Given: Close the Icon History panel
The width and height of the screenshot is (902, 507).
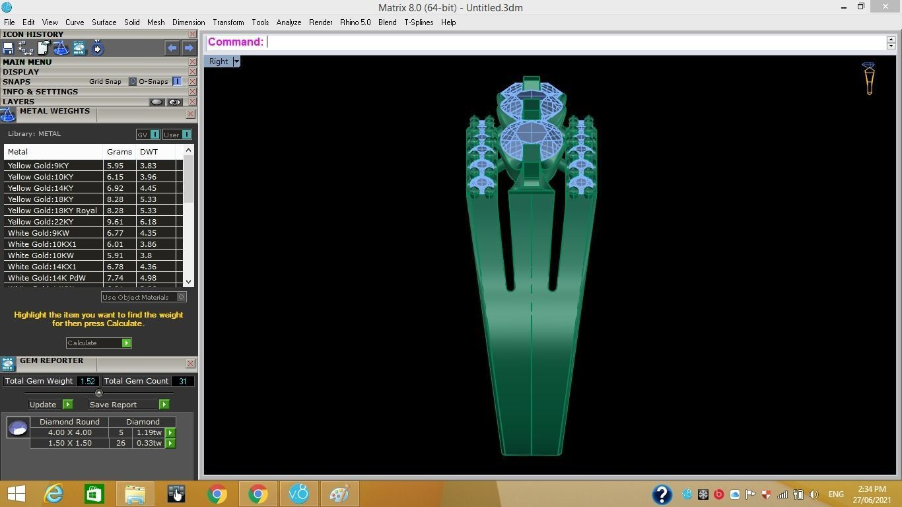Looking at the screenshot, I should (x=192, y=34).
